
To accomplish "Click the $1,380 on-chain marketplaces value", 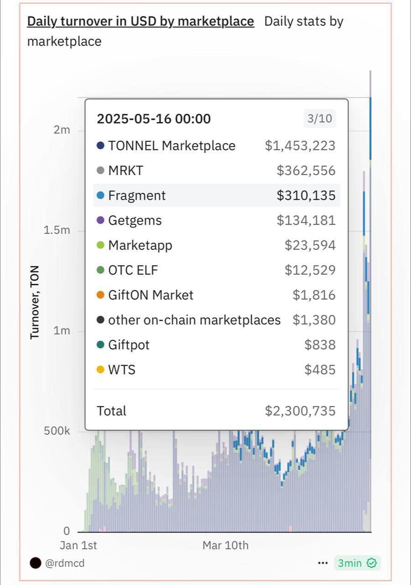I will point(314,320).
